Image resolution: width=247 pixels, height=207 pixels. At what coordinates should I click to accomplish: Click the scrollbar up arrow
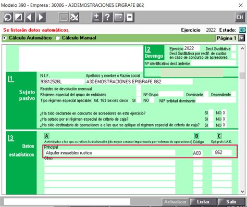point(242,49)
